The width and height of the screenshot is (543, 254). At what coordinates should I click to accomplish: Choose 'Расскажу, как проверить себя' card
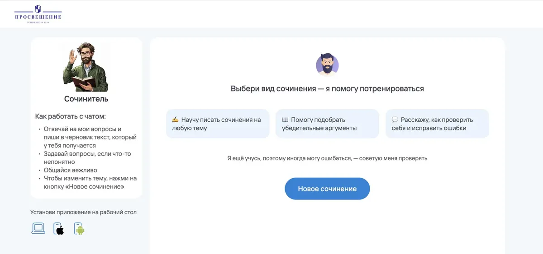pyautogui.click(x=437, y=124)
